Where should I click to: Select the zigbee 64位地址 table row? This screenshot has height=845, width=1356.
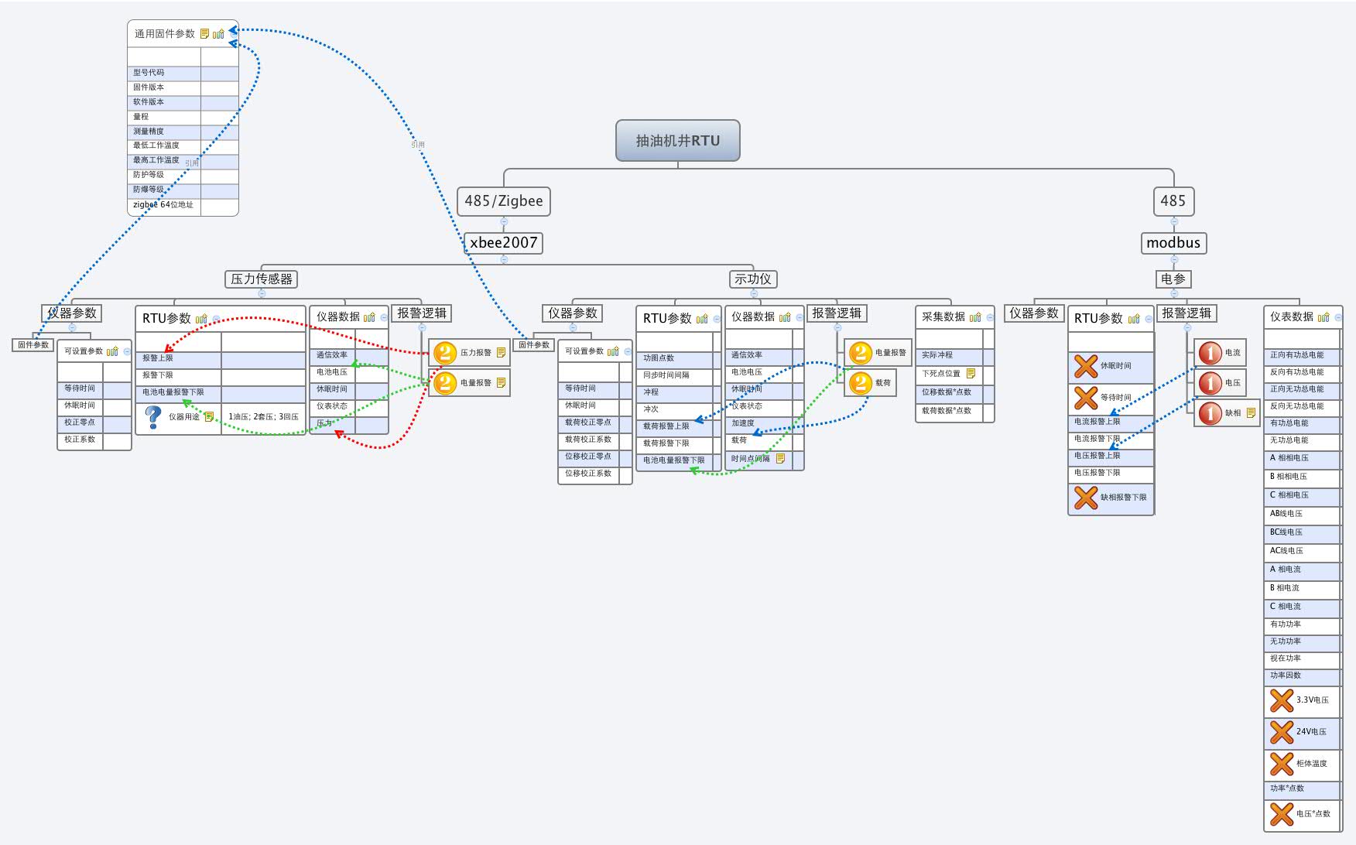[163, 205]
